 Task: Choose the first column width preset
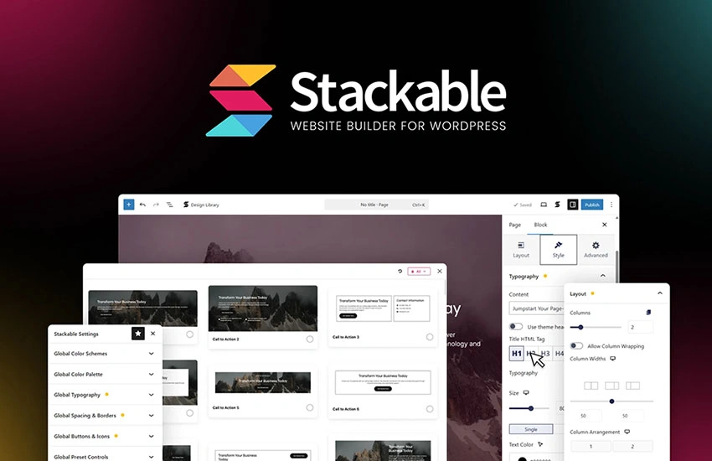[591, 386]
